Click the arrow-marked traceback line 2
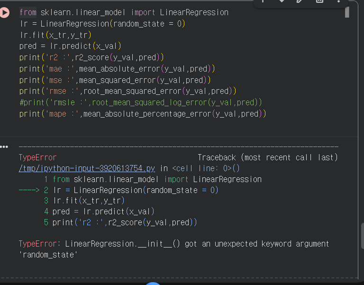Viewport: 364px width, 285px height. [118, 190]
